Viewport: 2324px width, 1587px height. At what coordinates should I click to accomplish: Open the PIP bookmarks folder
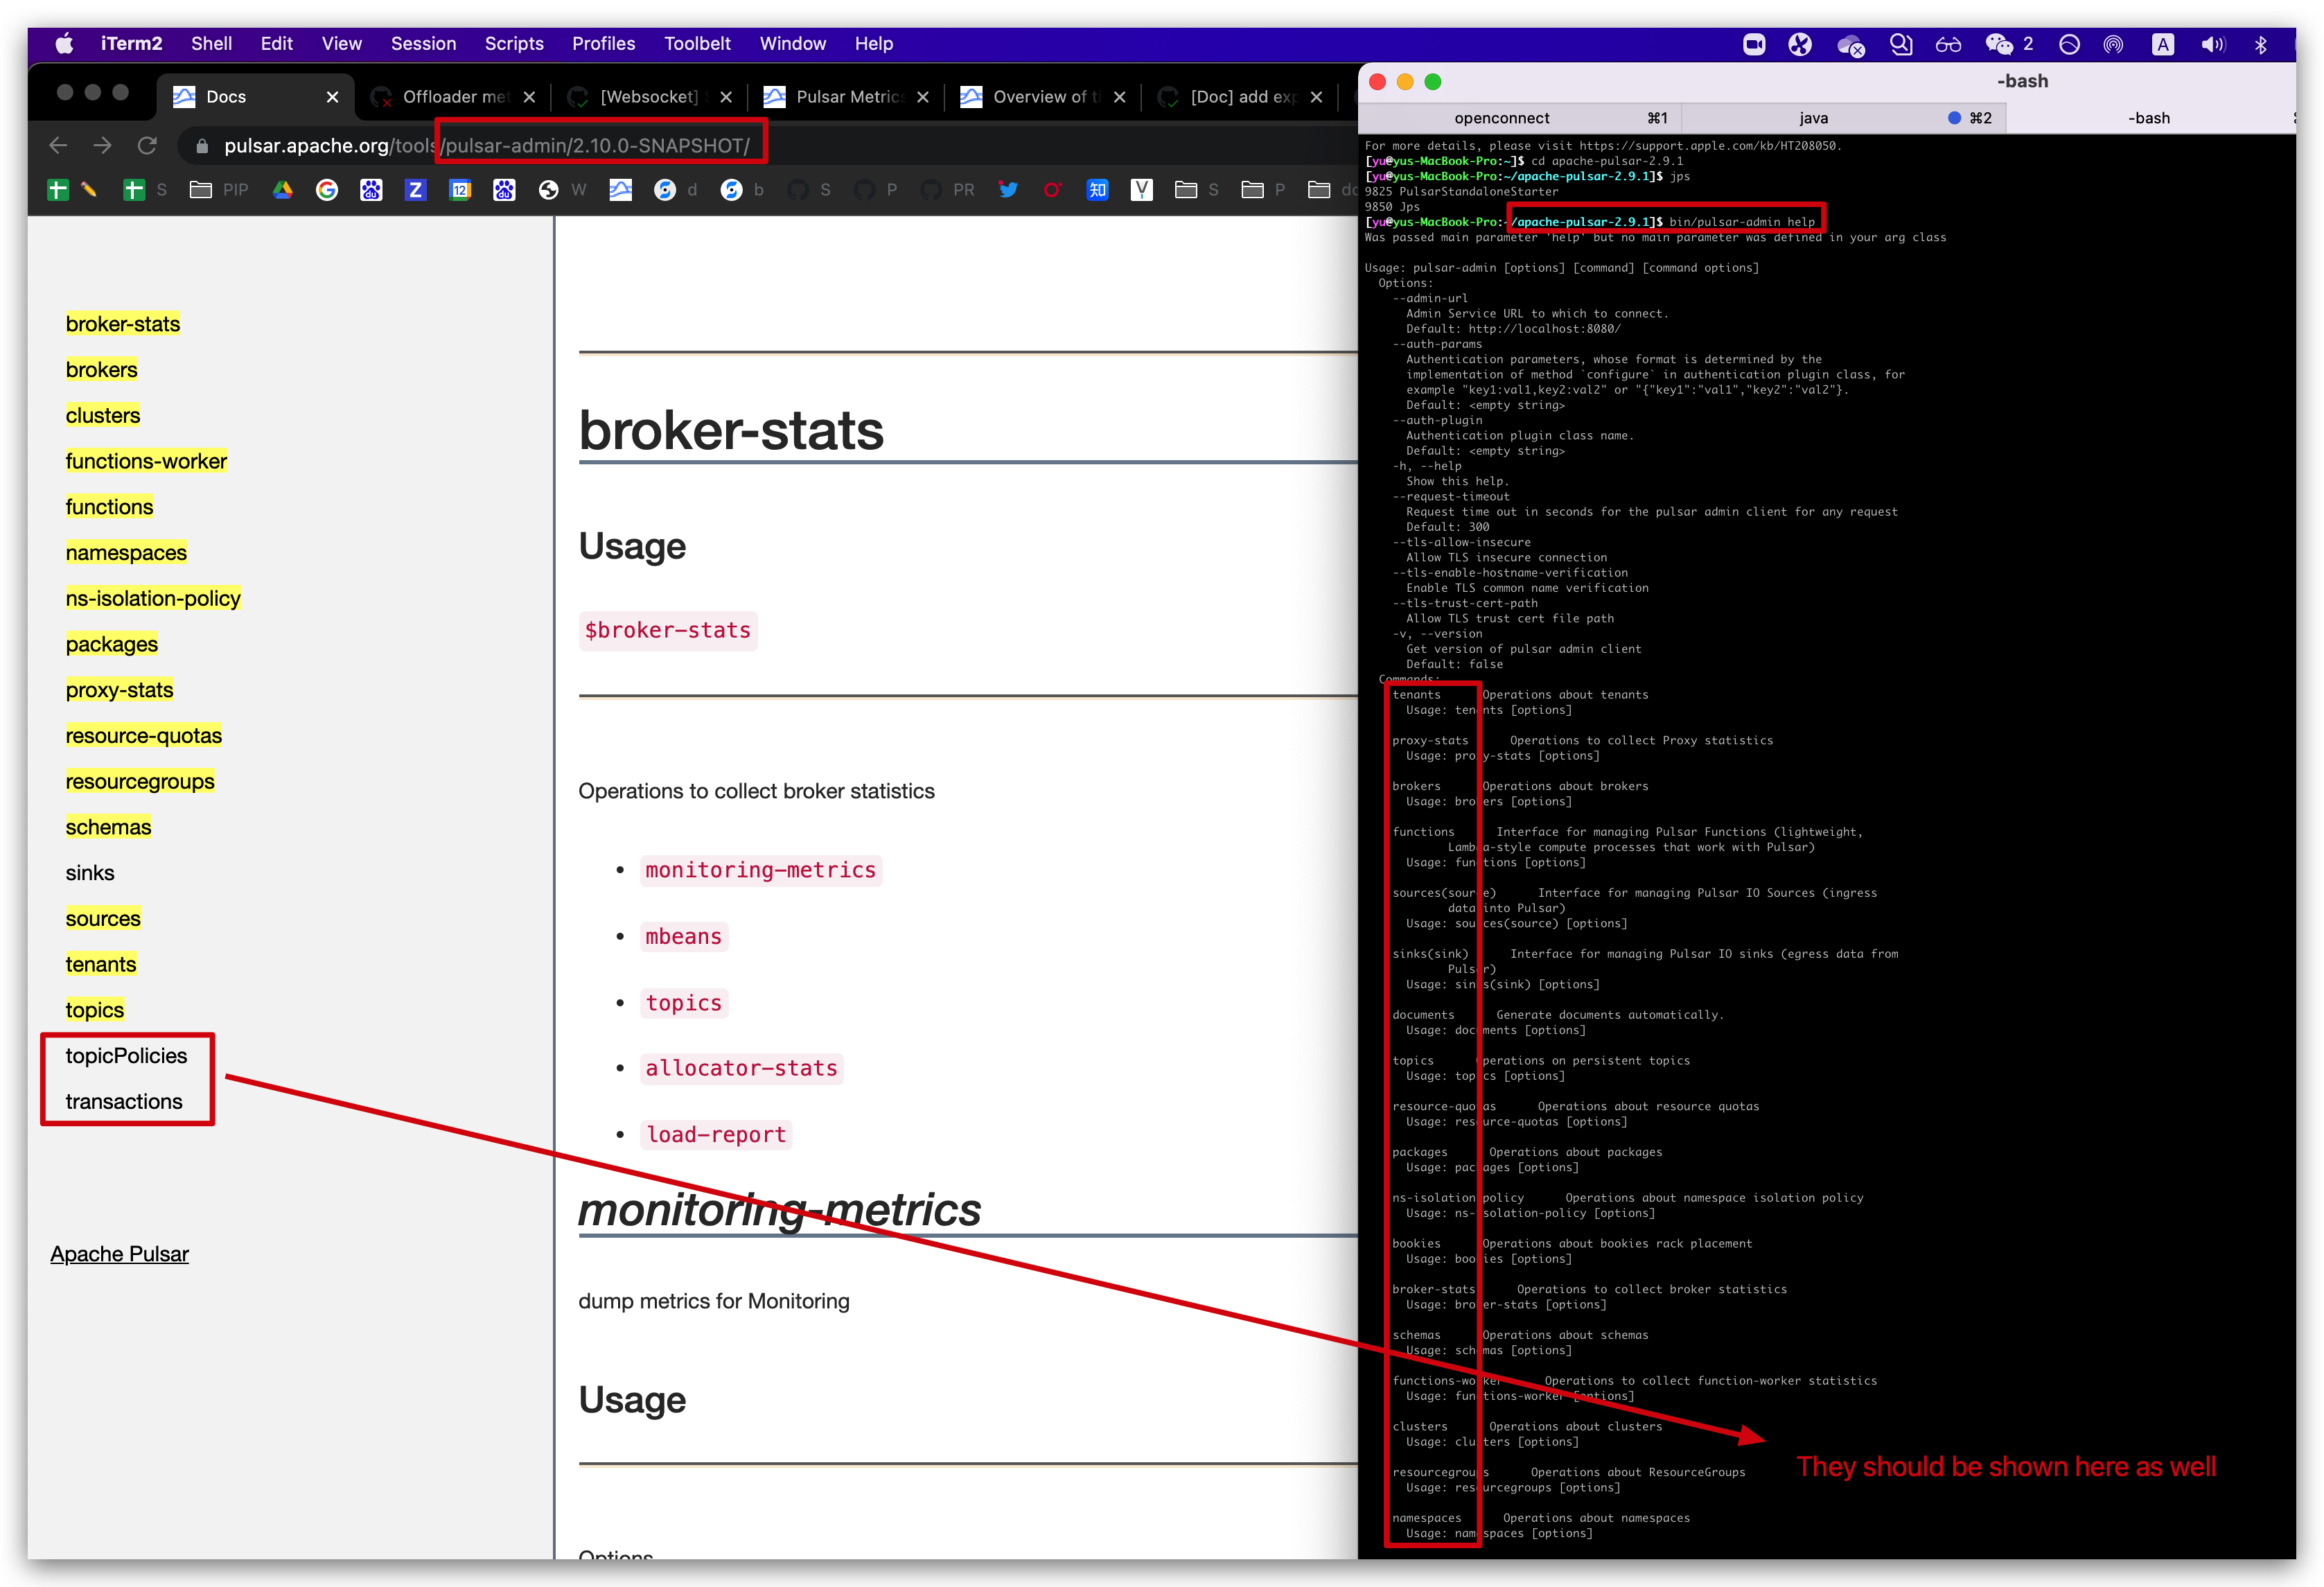219,190
